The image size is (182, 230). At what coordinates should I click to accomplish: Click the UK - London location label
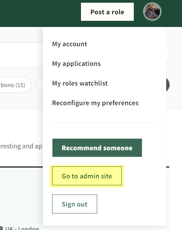click(x=22, y=228)
